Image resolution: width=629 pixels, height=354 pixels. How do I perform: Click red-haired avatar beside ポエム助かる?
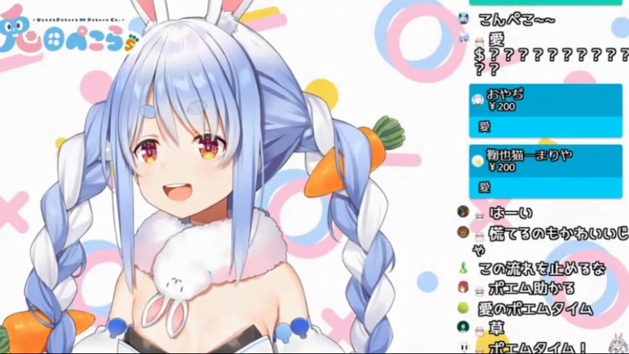coord(463,287)
